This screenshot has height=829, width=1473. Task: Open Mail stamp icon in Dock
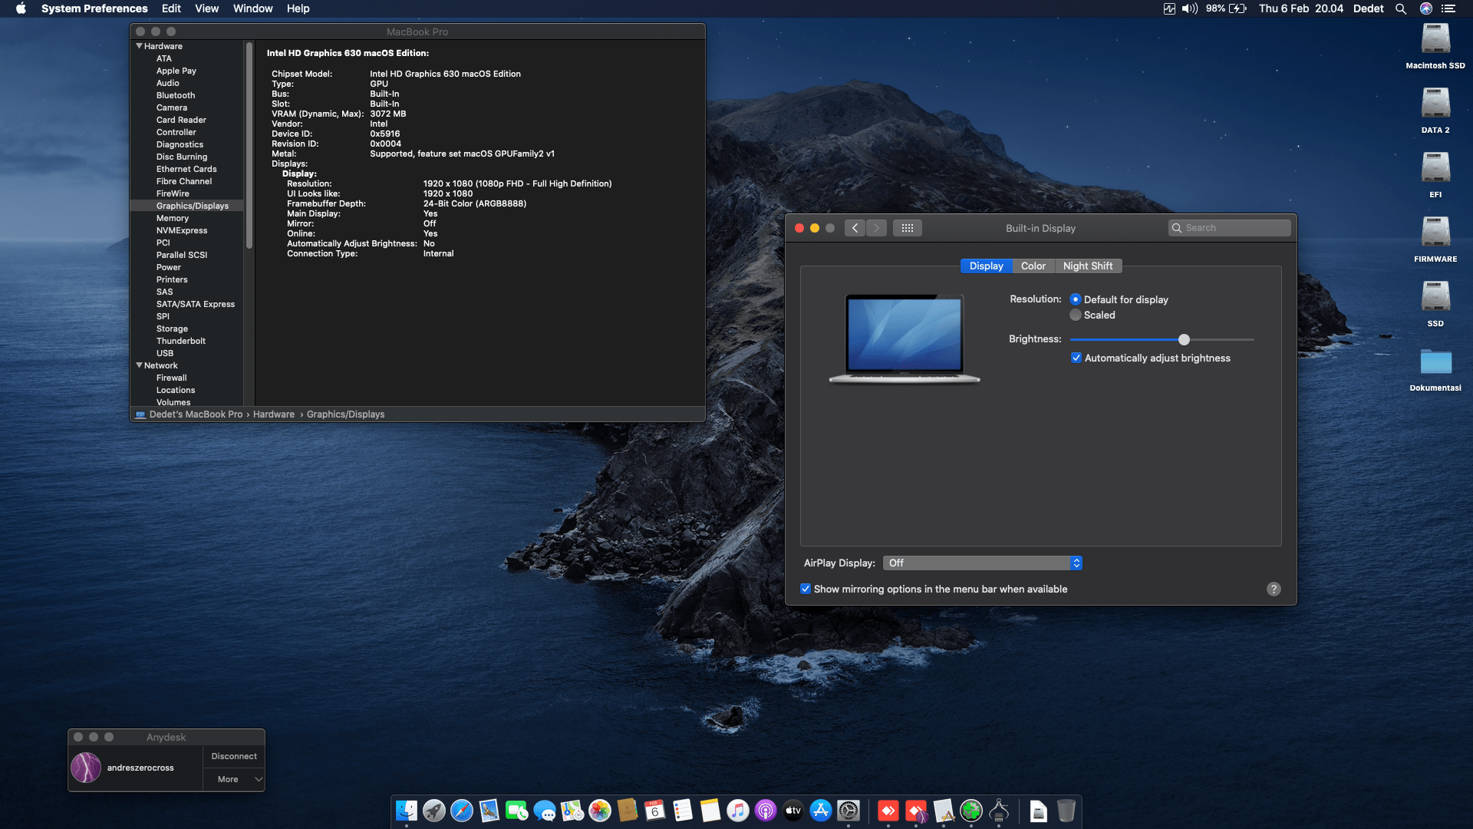pyautogui.click(x=489, y=811)
